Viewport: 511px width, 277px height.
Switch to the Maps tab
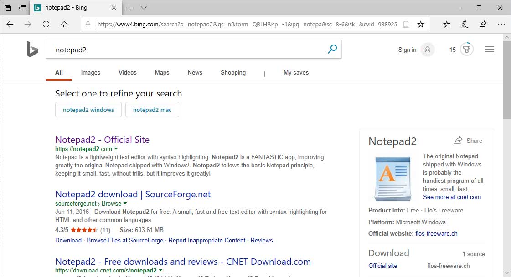coord(162,72)
